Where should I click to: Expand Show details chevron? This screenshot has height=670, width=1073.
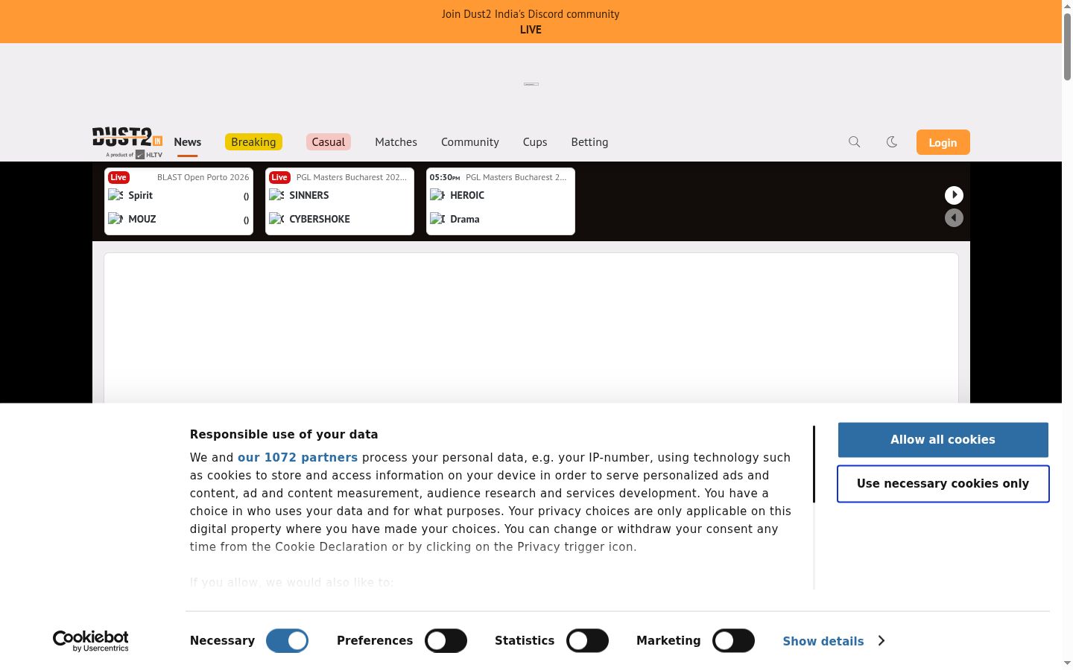click(881, 641)
